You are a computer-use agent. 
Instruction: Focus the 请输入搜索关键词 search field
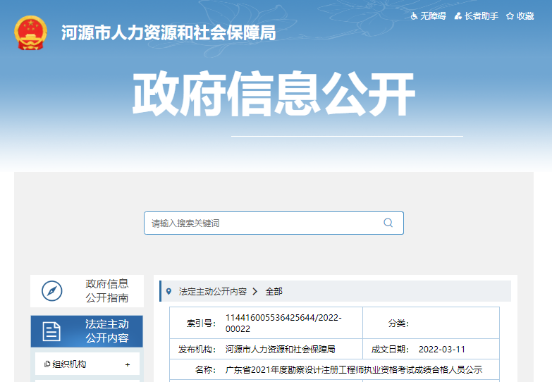coord(274,223)
